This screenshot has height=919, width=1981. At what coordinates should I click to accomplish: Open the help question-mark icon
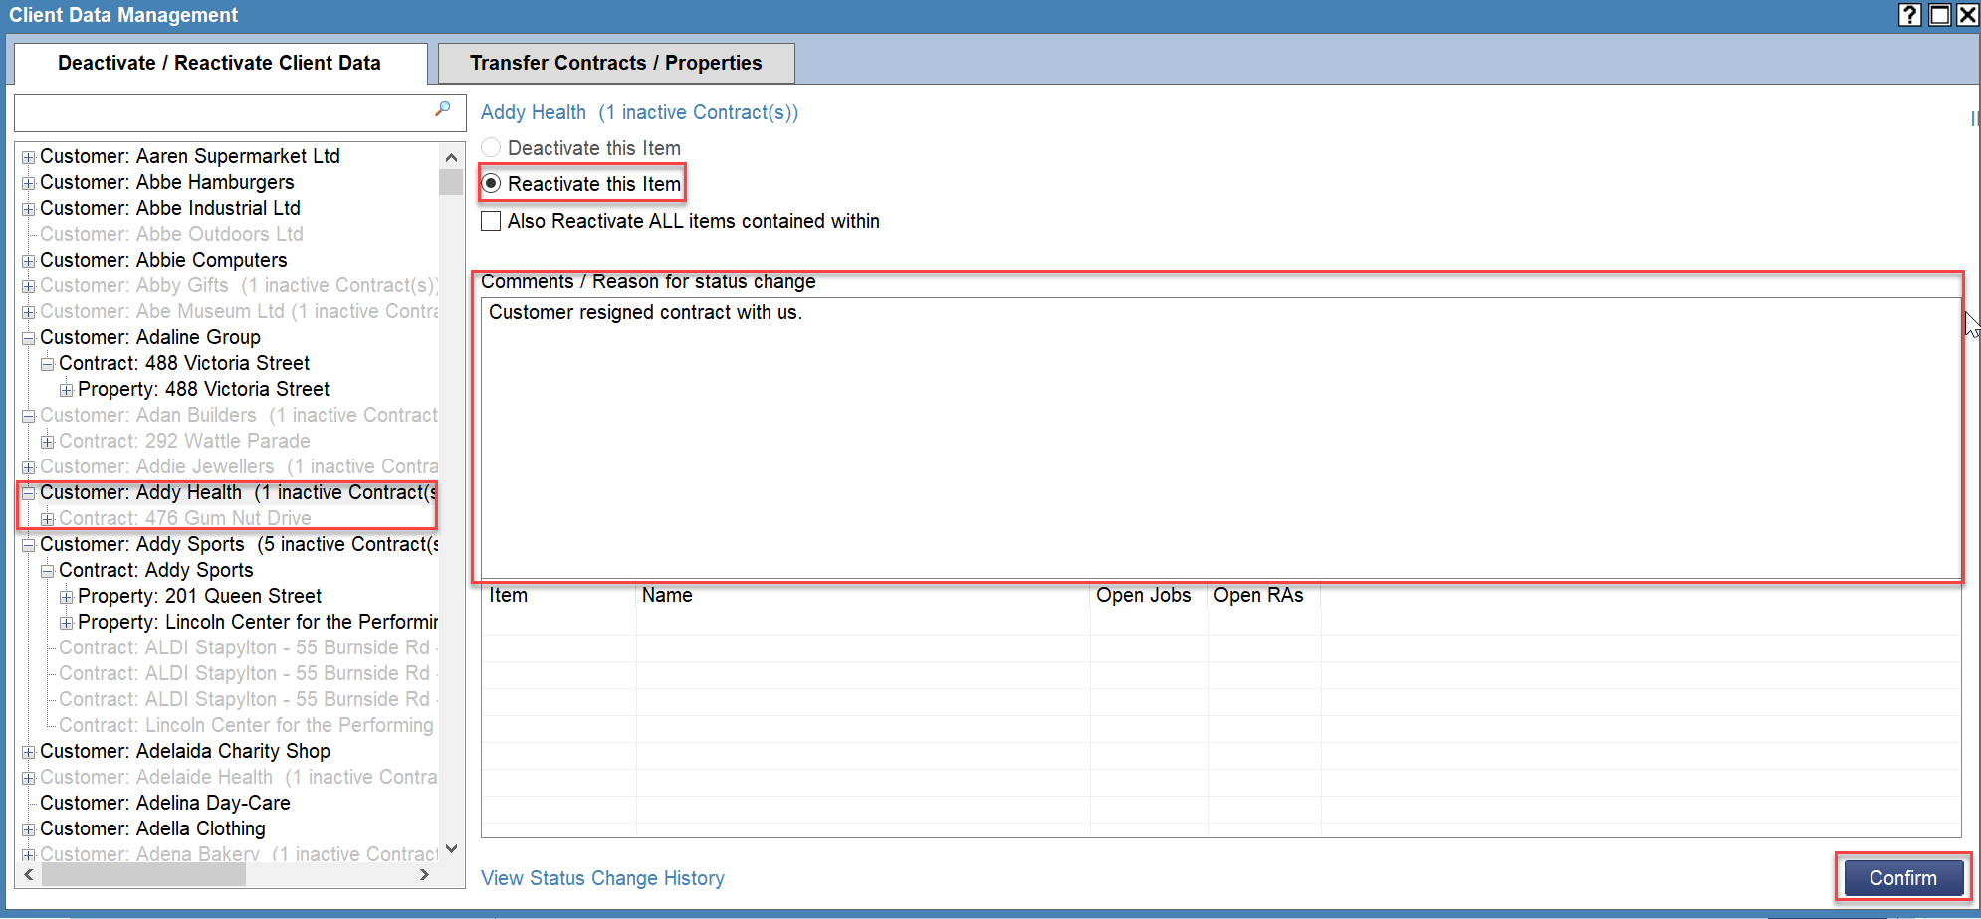pyautogui.click(x=1909, y=15)
